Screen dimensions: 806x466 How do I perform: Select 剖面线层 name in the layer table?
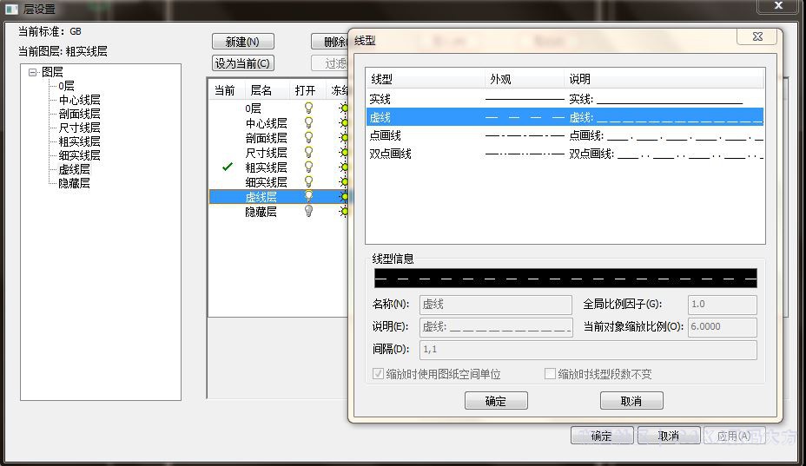(266, 138)
